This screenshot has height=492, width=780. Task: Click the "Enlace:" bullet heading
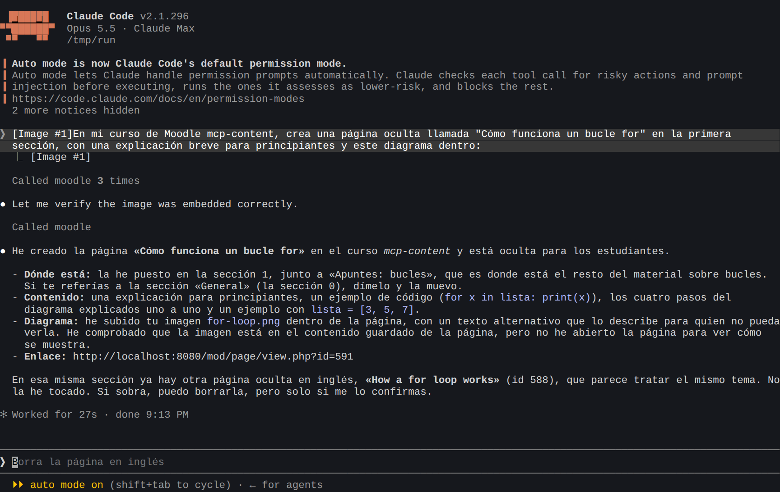(x=45, y=356)
